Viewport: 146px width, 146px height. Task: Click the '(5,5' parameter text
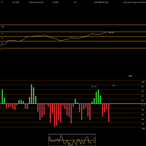[x=75, y=2]
